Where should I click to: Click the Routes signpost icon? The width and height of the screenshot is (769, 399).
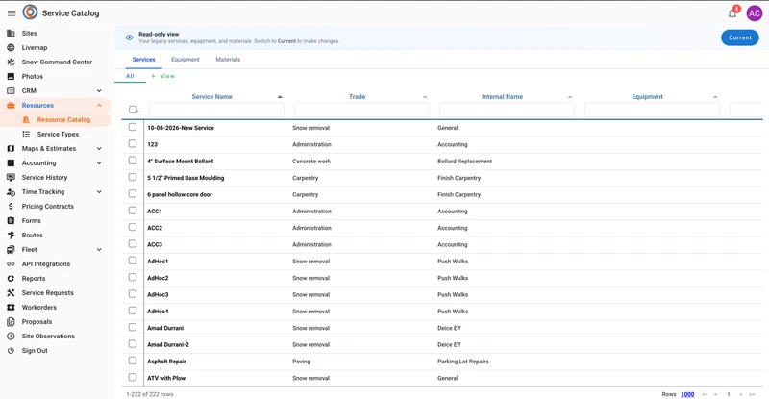[11, 236]
